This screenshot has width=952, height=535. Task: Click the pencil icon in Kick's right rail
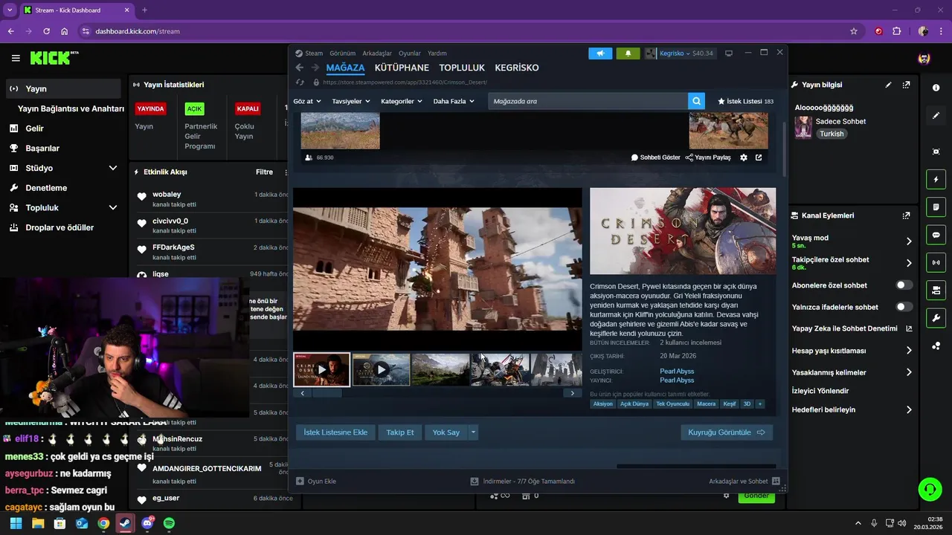pyautogui.click(x=936, y=116)
